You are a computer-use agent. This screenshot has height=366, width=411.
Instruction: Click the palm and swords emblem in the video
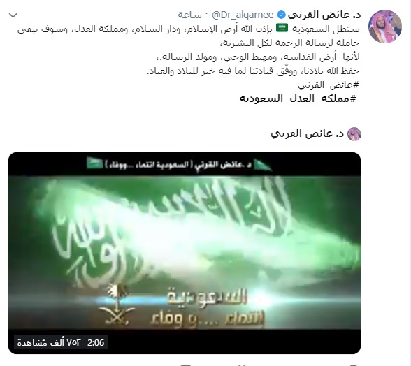(116, 305)
